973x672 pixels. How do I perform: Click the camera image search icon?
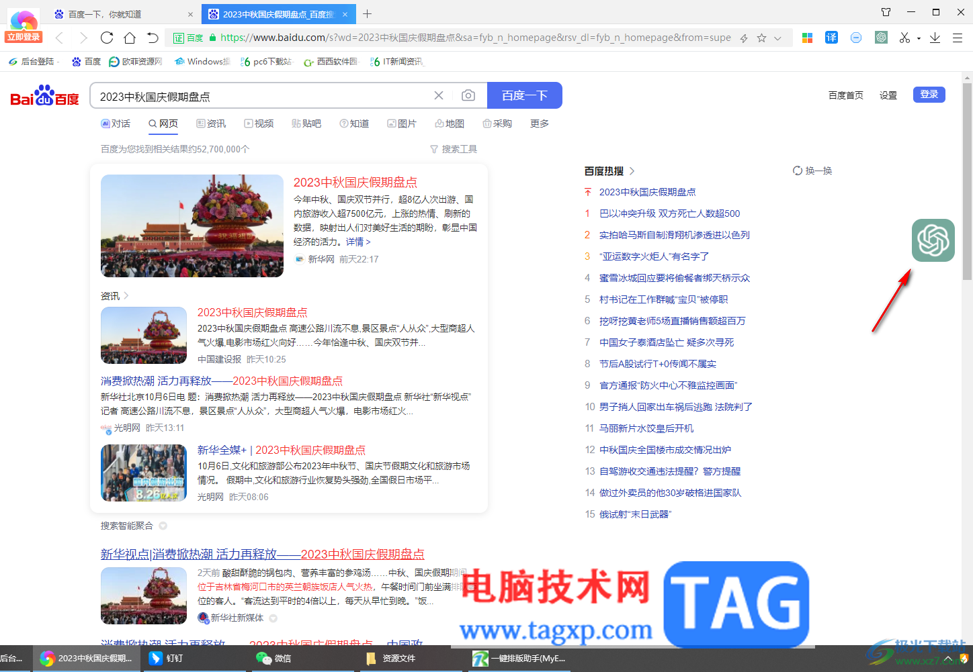point(468,96)
